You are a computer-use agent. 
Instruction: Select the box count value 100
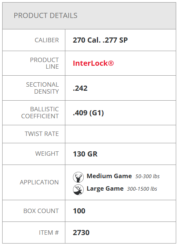click(79, 211)
